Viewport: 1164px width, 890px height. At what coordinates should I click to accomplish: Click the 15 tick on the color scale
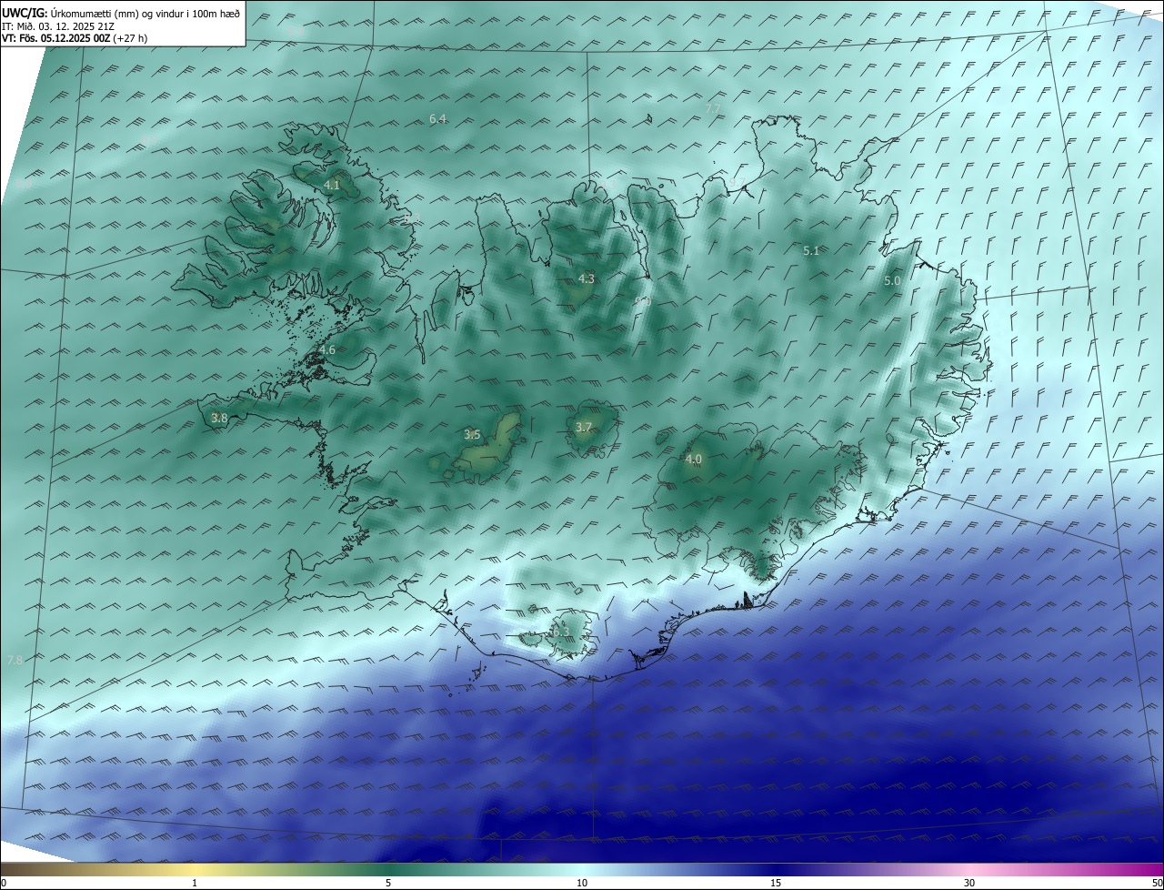point(776,883)
